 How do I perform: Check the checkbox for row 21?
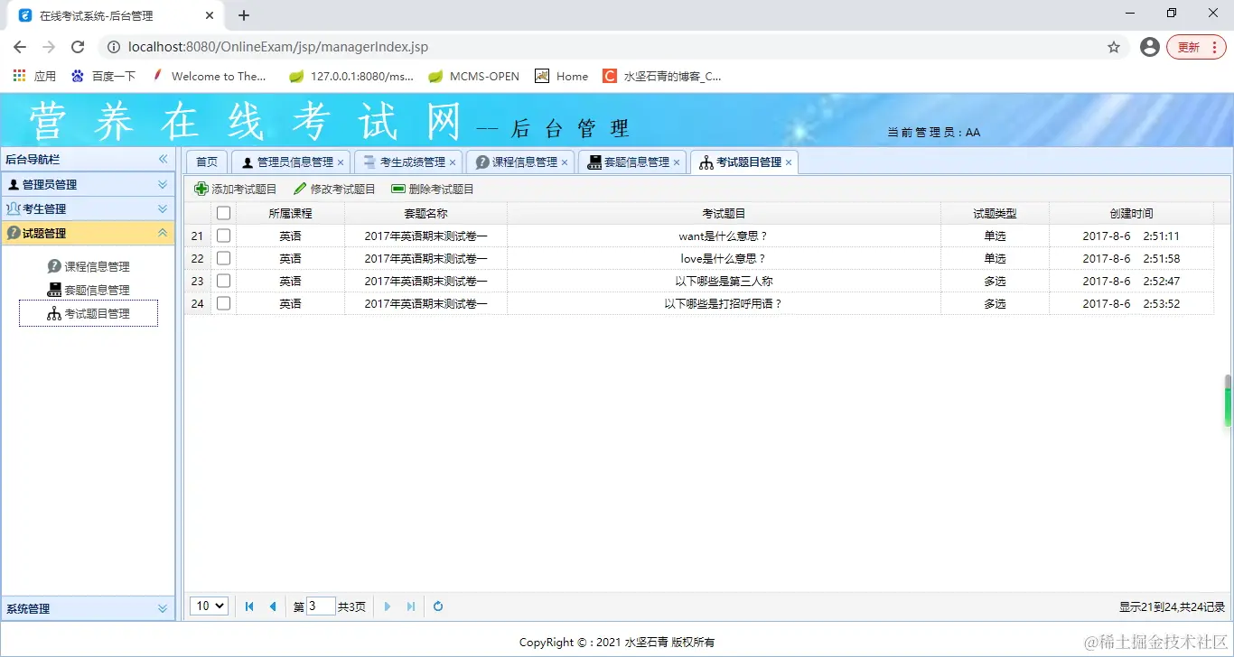223,236
